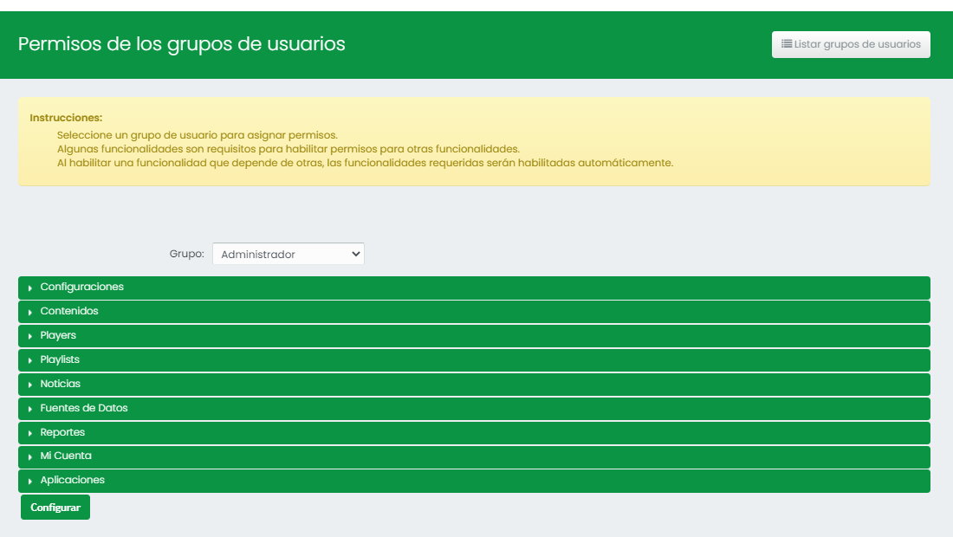Viewport: 953px width, 537px height.
Task: Click the Instrucciones: label
Action: click(66, 118)
